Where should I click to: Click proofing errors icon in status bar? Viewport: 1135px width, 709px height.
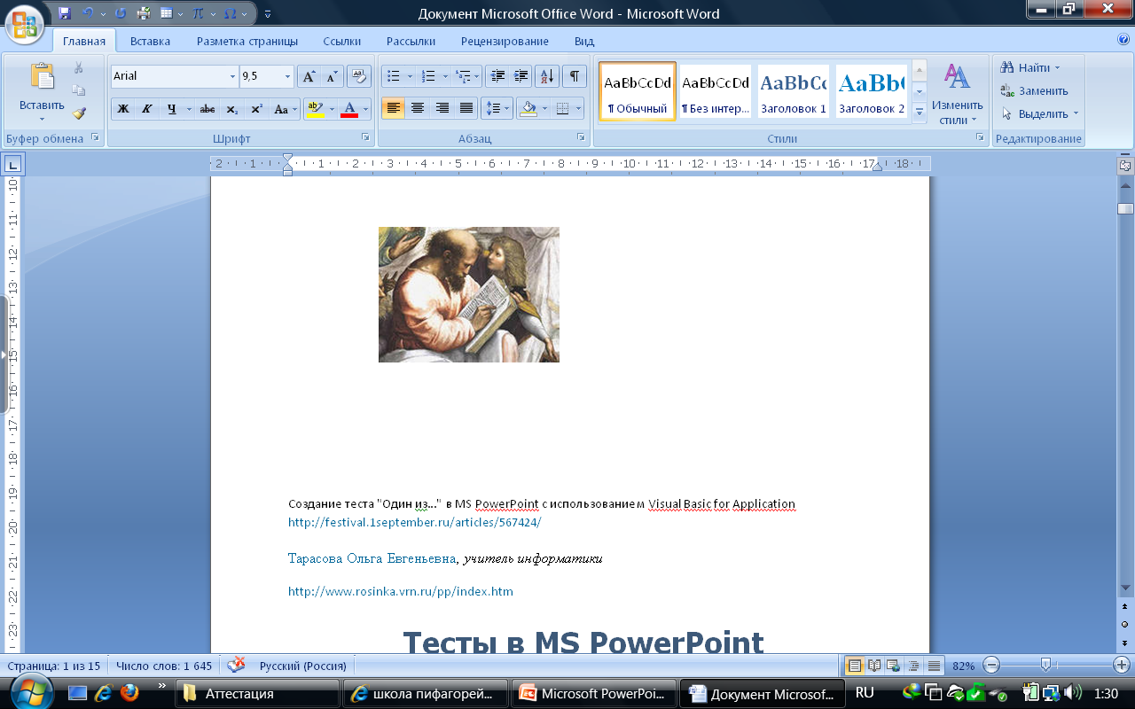[236, 665]
